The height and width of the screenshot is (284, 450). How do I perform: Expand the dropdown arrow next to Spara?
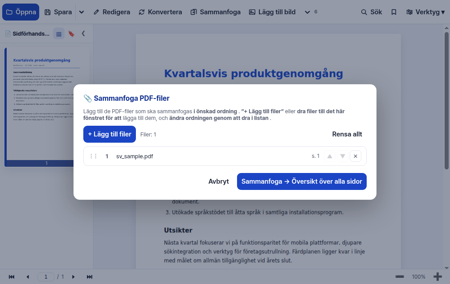pyautogui.click(x=82, y=12)
